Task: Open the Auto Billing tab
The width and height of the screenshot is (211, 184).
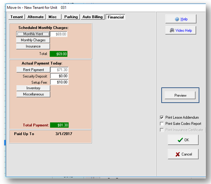Action: pyautogui.click(x=92, y=17)
